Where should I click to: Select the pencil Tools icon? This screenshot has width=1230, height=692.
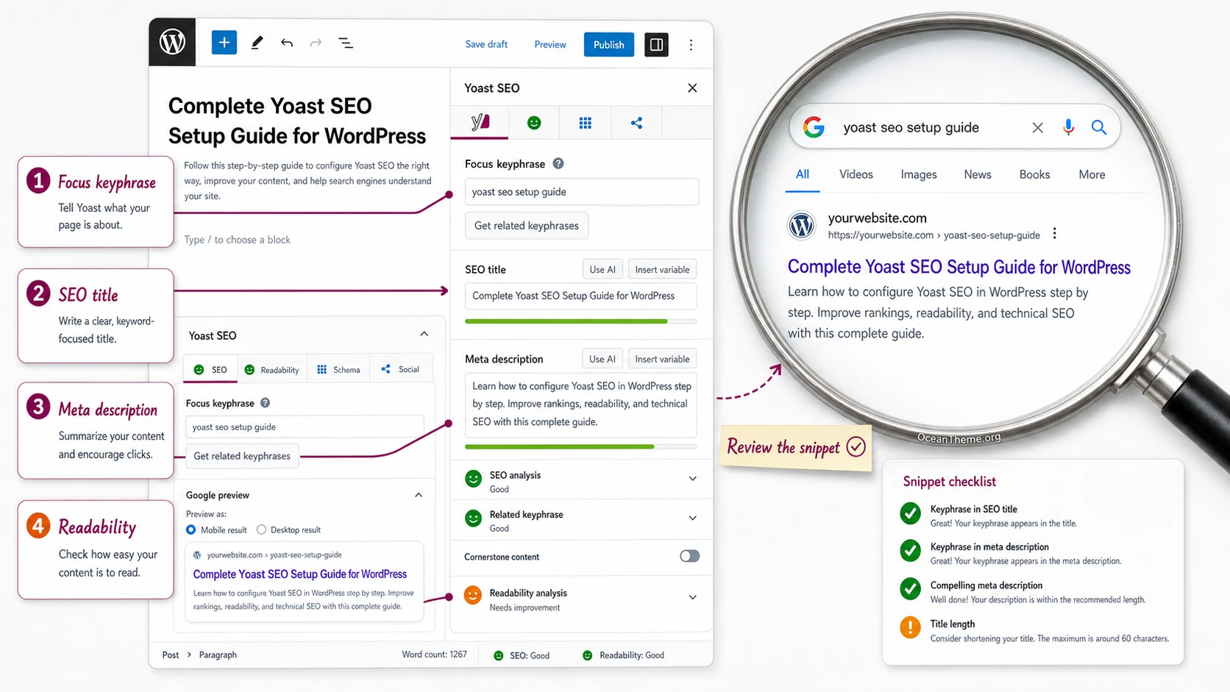click(x=257, y=43)
